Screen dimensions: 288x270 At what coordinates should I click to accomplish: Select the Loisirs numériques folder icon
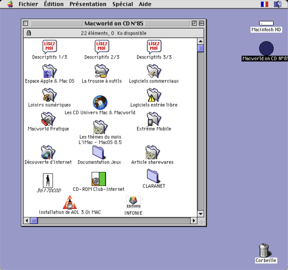pos(49,95)
